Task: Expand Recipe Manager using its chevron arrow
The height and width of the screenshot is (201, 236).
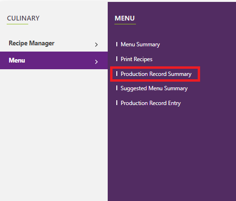Action: coord(96,44)
